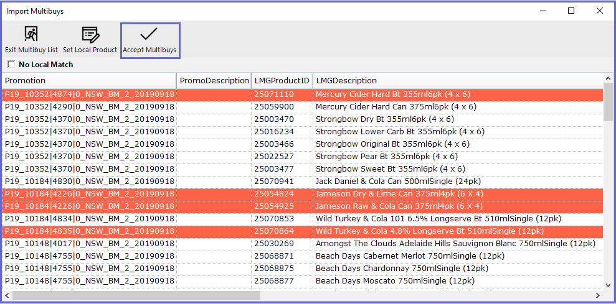The width and height of the screenshot is (616, 304).
Task: Select the Jameson Raw & Cola Can row
Action: point(303,206)
